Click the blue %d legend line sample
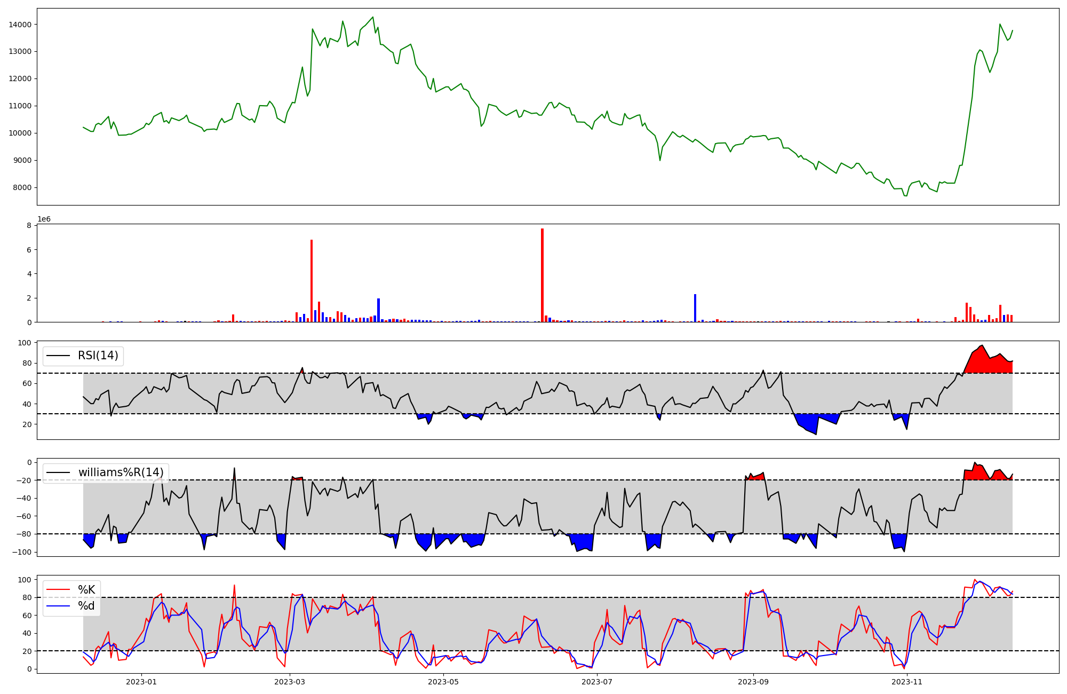Screen dimensions: 1067x694 tap(59, 606)
